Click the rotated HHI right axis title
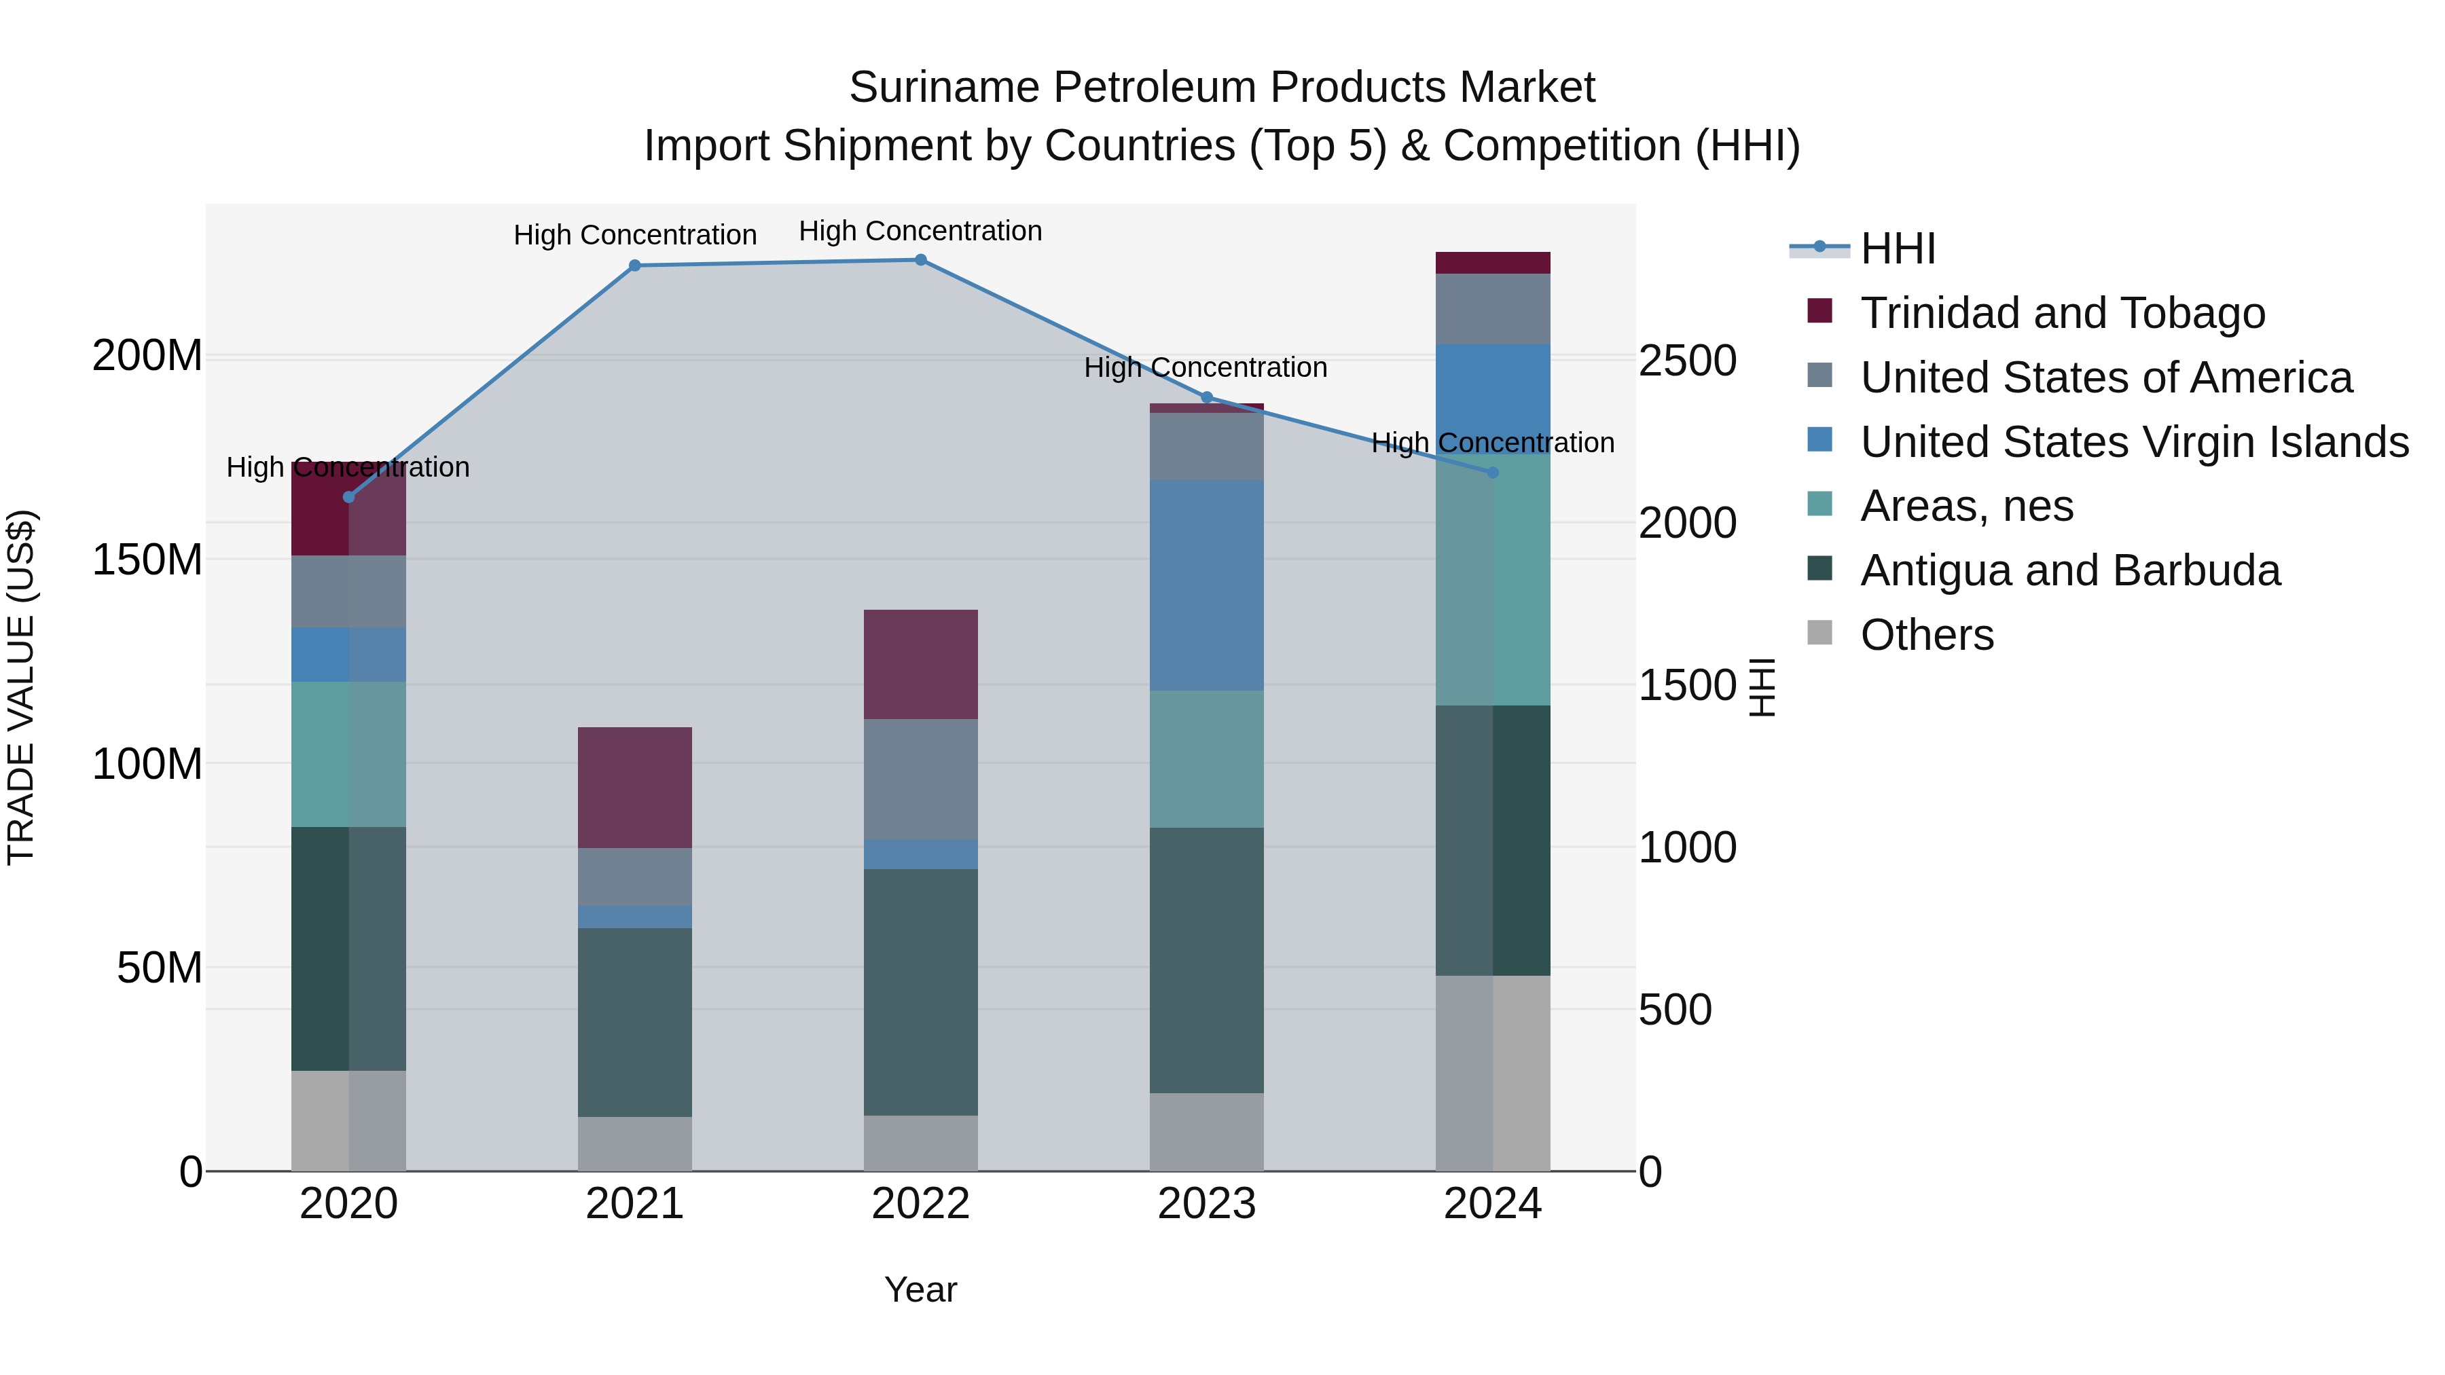 [1762, 687]
